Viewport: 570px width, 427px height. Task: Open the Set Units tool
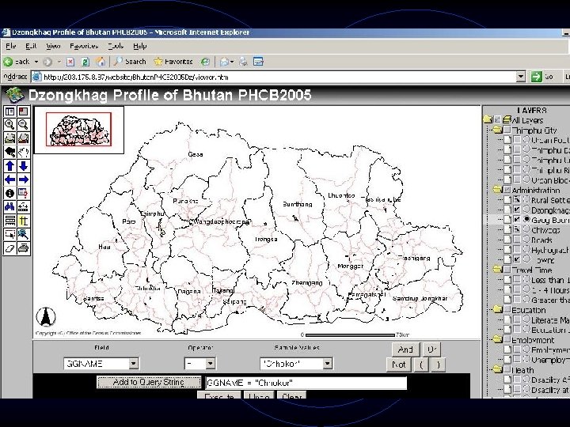(x=9, y=221)
